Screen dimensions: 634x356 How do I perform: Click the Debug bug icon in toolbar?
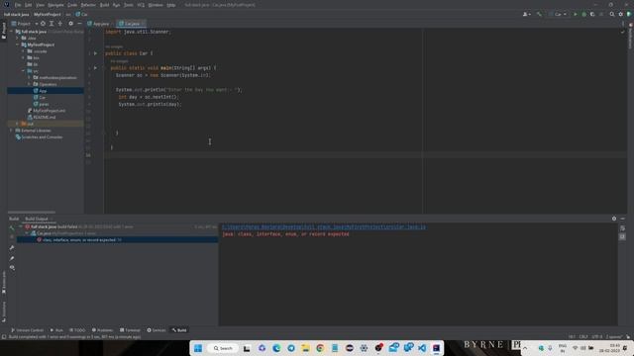(583, 14)
